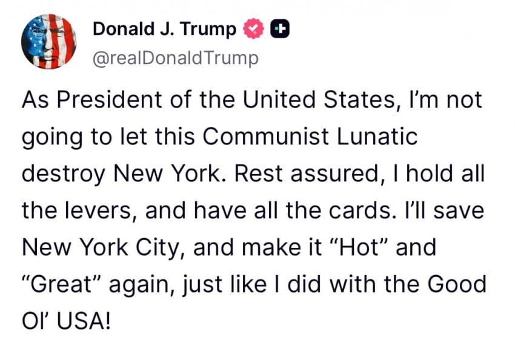Image resolution: width=515 pixels, height=347 pixels.
Task: Click "I'll save" at the fourth line's end
Action: [x=443, y=210]
